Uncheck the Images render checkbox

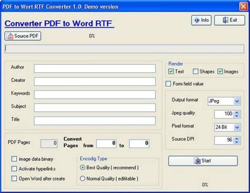tap(220, 71)
